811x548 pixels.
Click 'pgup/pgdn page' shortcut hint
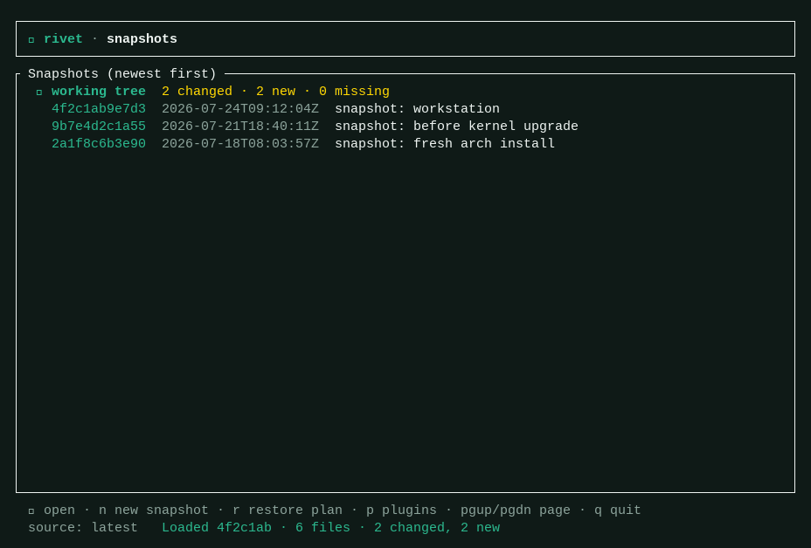coord(515,510)
